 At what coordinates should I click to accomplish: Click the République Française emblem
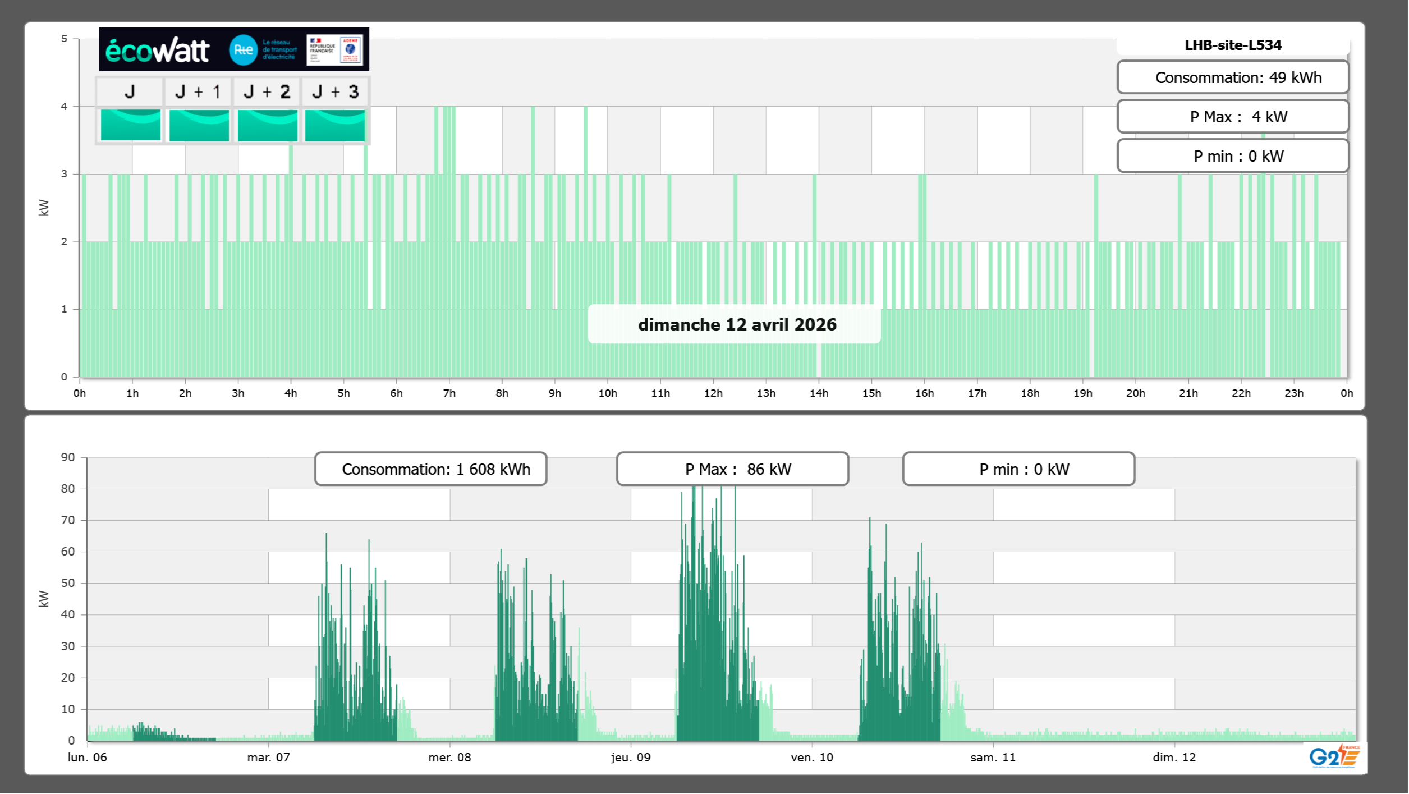(322, 49)
